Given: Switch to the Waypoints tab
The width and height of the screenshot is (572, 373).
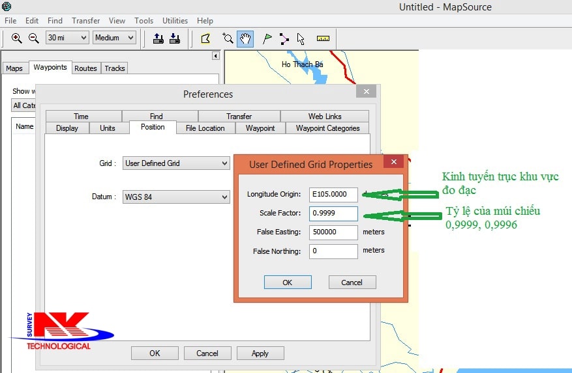Looking at the screenshot, I should tap(50, 68).
